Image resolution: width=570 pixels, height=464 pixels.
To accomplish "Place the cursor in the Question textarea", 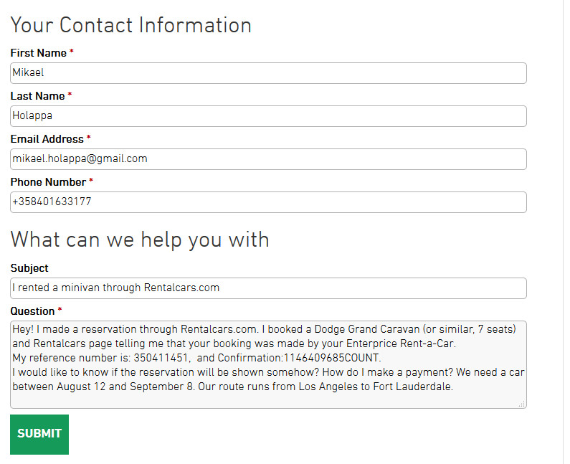I will point(268,398).
